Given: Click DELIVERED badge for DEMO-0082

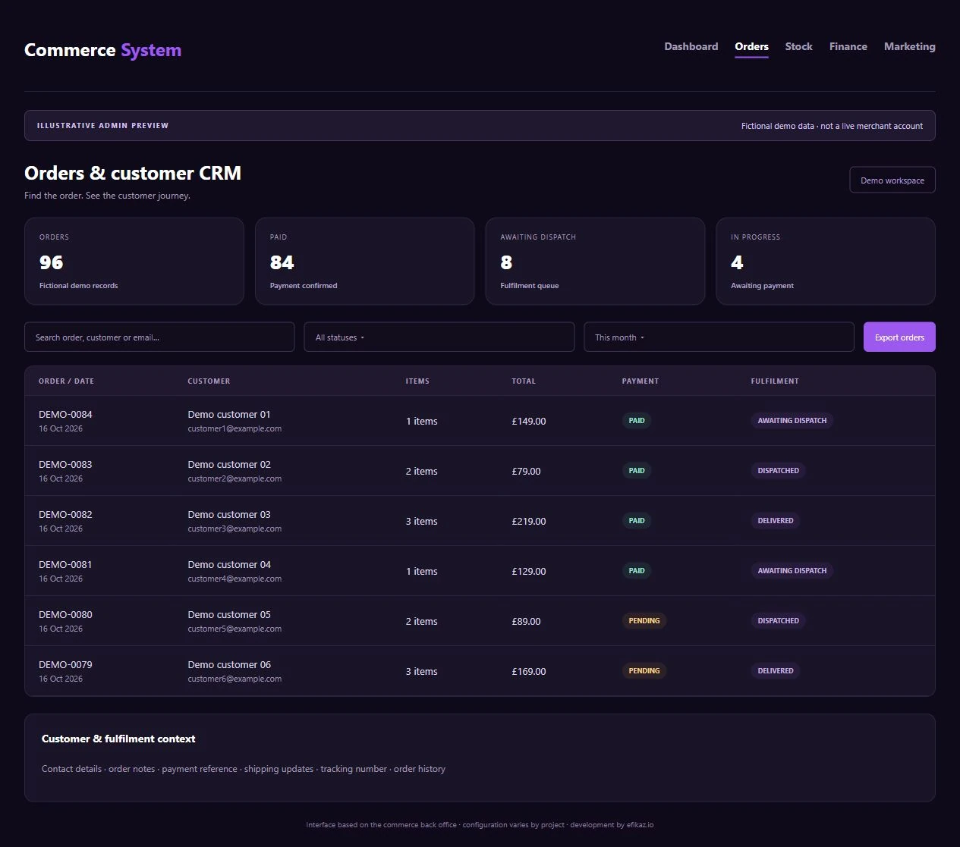Looking at the screenshot, I should click(x=776, y=521).
